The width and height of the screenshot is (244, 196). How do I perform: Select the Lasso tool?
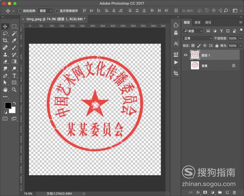click(x=5, y=33)
